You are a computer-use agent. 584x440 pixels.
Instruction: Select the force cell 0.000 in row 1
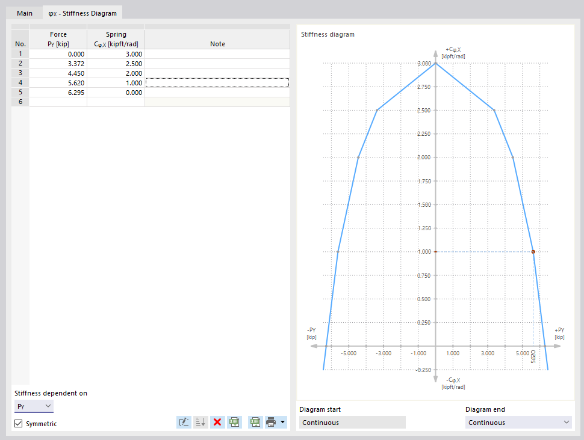(58, 54)
